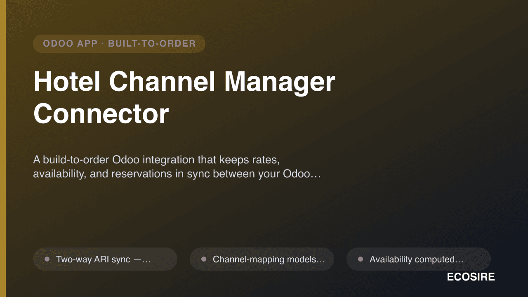Click the ECOSIRE brand logo text
The width and height of the screenshot is (528, 297).
click(x=471, y=277)
